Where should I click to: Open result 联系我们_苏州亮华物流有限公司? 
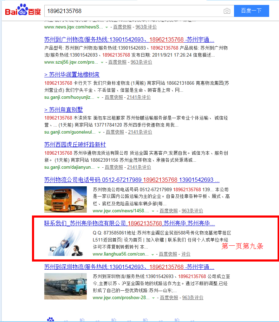[130, 223]
